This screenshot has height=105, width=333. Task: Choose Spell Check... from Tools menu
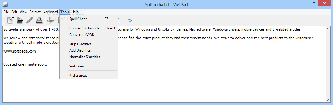tap(89, 19)
